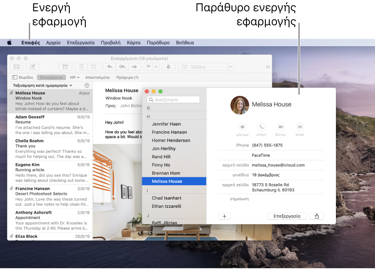Share contact card with share icon
Screen dimensions: 375x269
tap(317, 216)
